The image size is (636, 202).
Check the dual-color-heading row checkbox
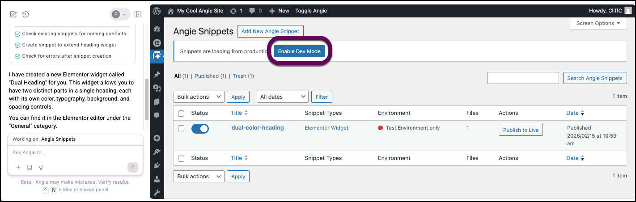tap(181, 128)
